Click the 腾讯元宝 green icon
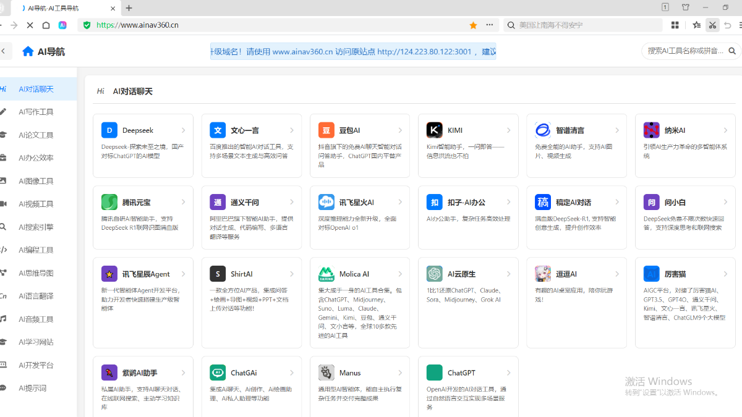 click(x=109, y=202)
